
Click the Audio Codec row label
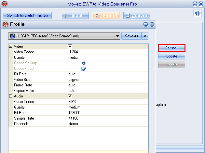(24, 102)
